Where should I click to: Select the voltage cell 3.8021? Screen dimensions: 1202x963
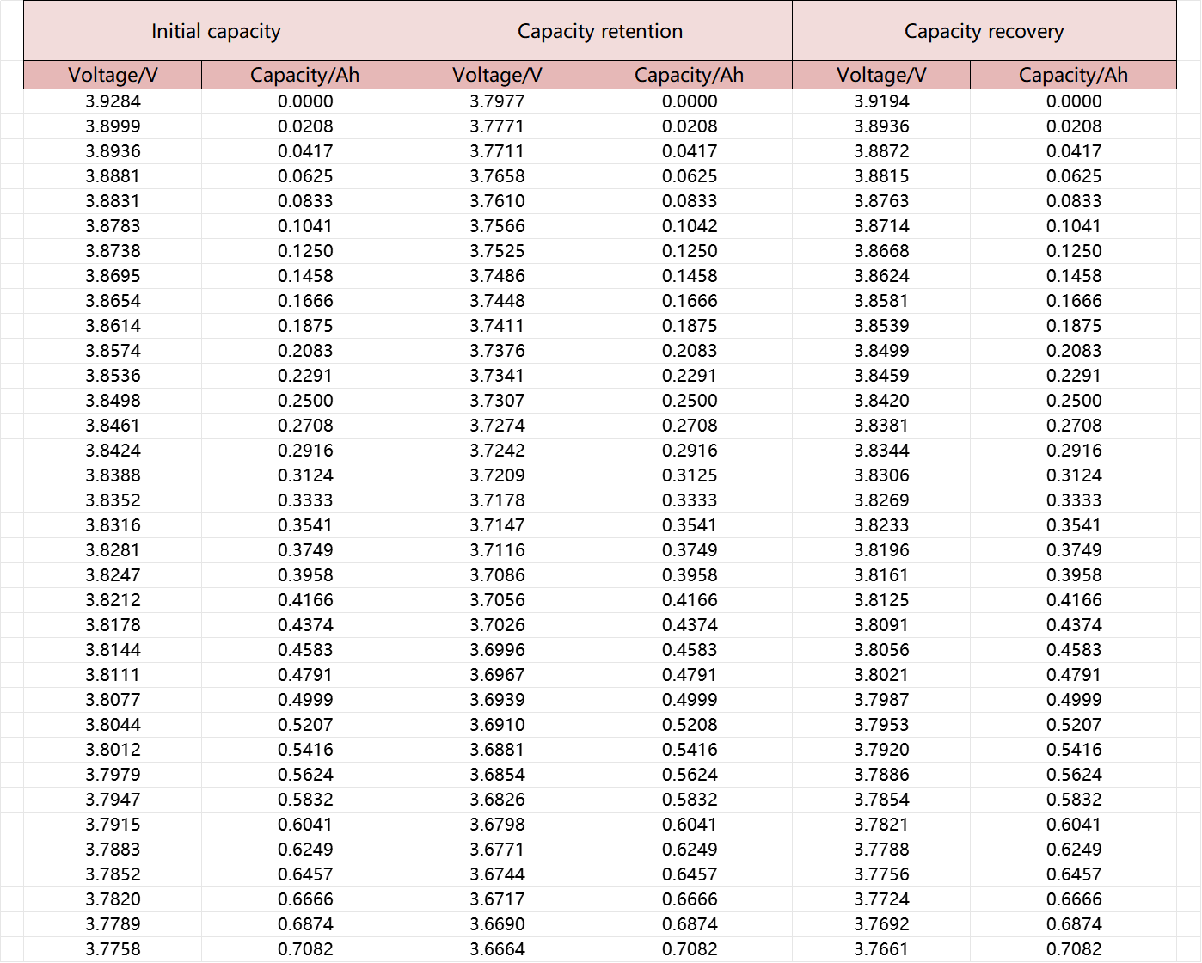(881, 675)
